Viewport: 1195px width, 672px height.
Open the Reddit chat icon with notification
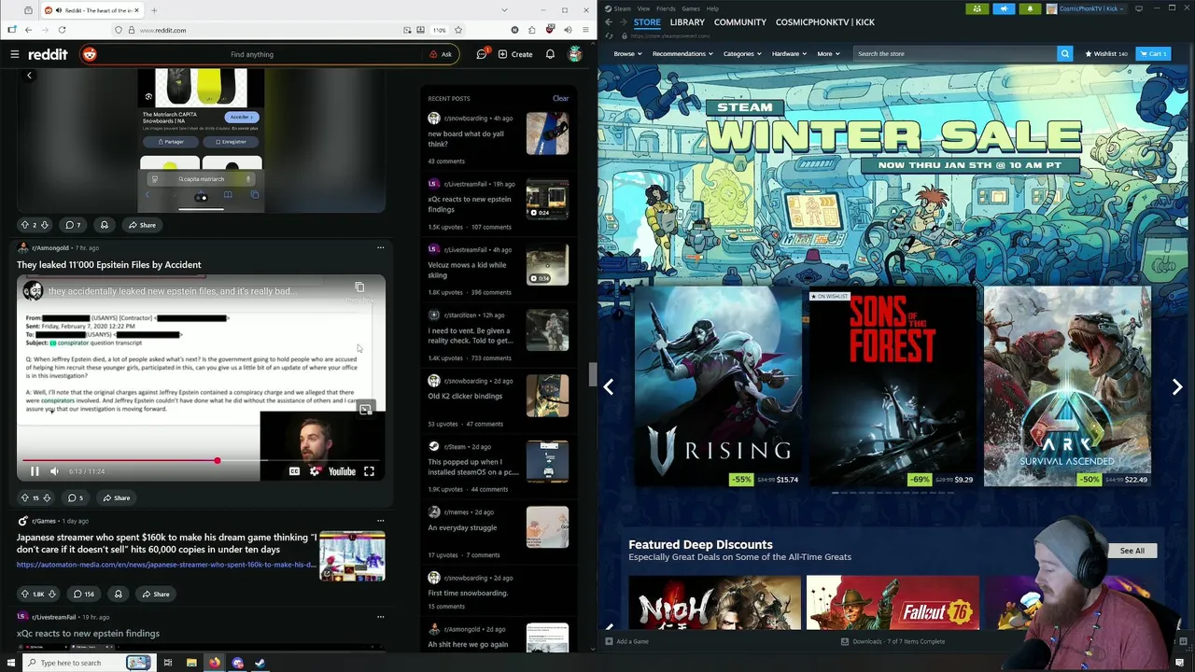(482, 54)
